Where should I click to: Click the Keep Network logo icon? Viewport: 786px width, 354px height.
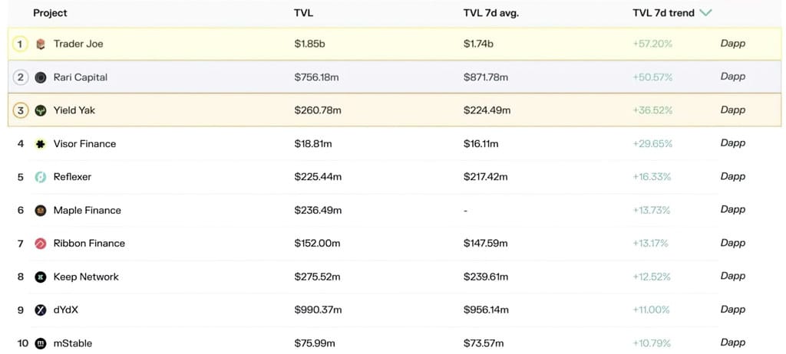click(41, 277)
